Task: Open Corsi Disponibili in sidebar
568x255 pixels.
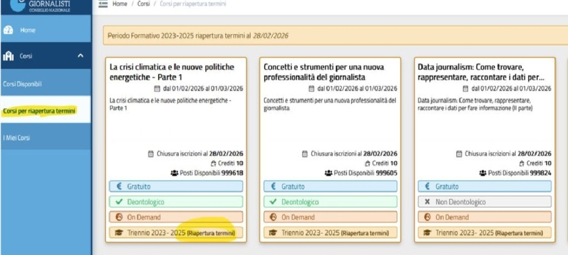Action: pyautogui.click(x=22, y=84)
